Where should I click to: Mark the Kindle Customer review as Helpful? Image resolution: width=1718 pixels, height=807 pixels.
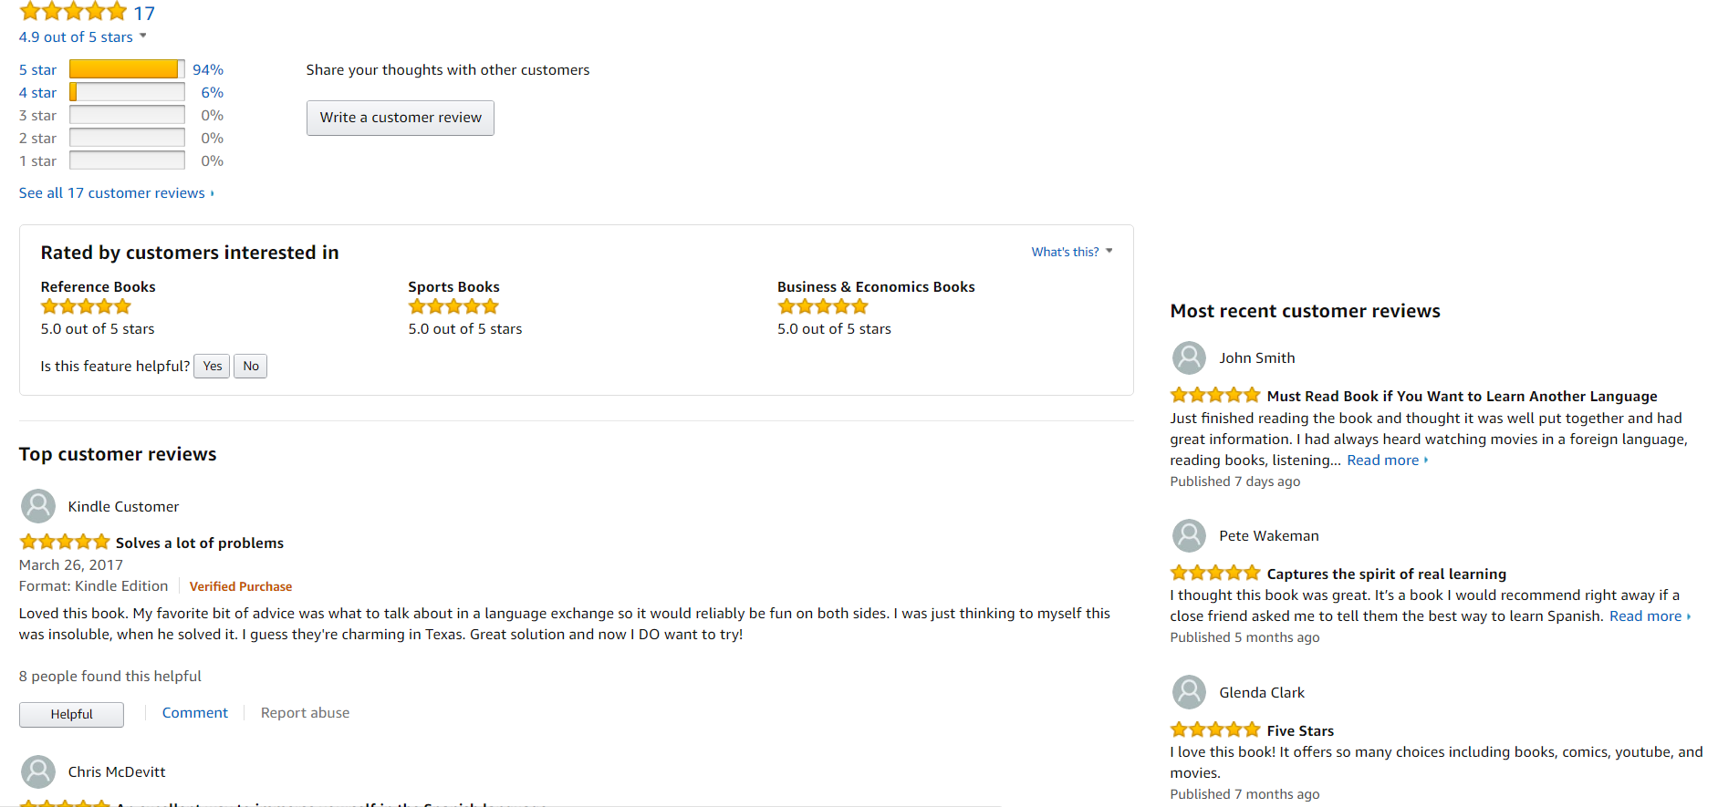click(71, 714)
